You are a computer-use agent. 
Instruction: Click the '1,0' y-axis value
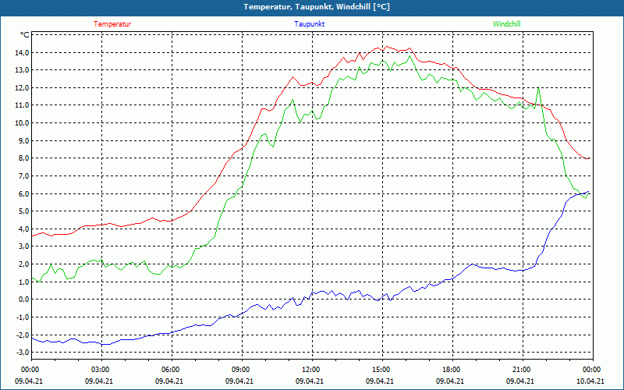[x=23, y=282]
